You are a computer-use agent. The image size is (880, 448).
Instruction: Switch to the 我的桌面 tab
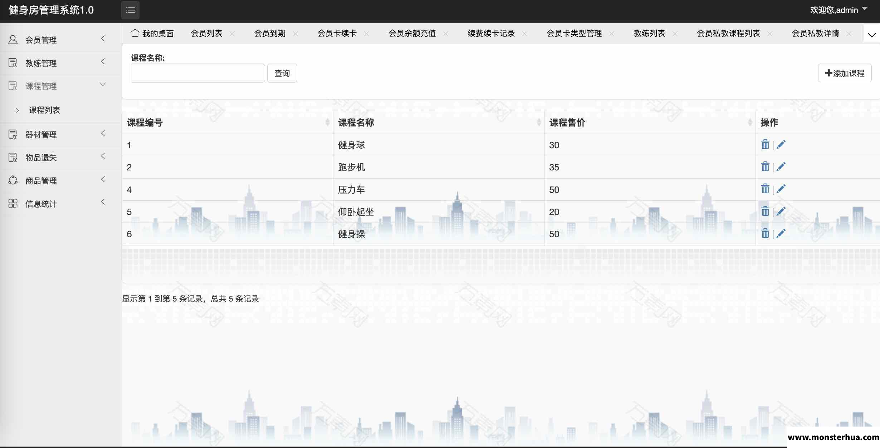pyautogui.click(x=152, y=33)
